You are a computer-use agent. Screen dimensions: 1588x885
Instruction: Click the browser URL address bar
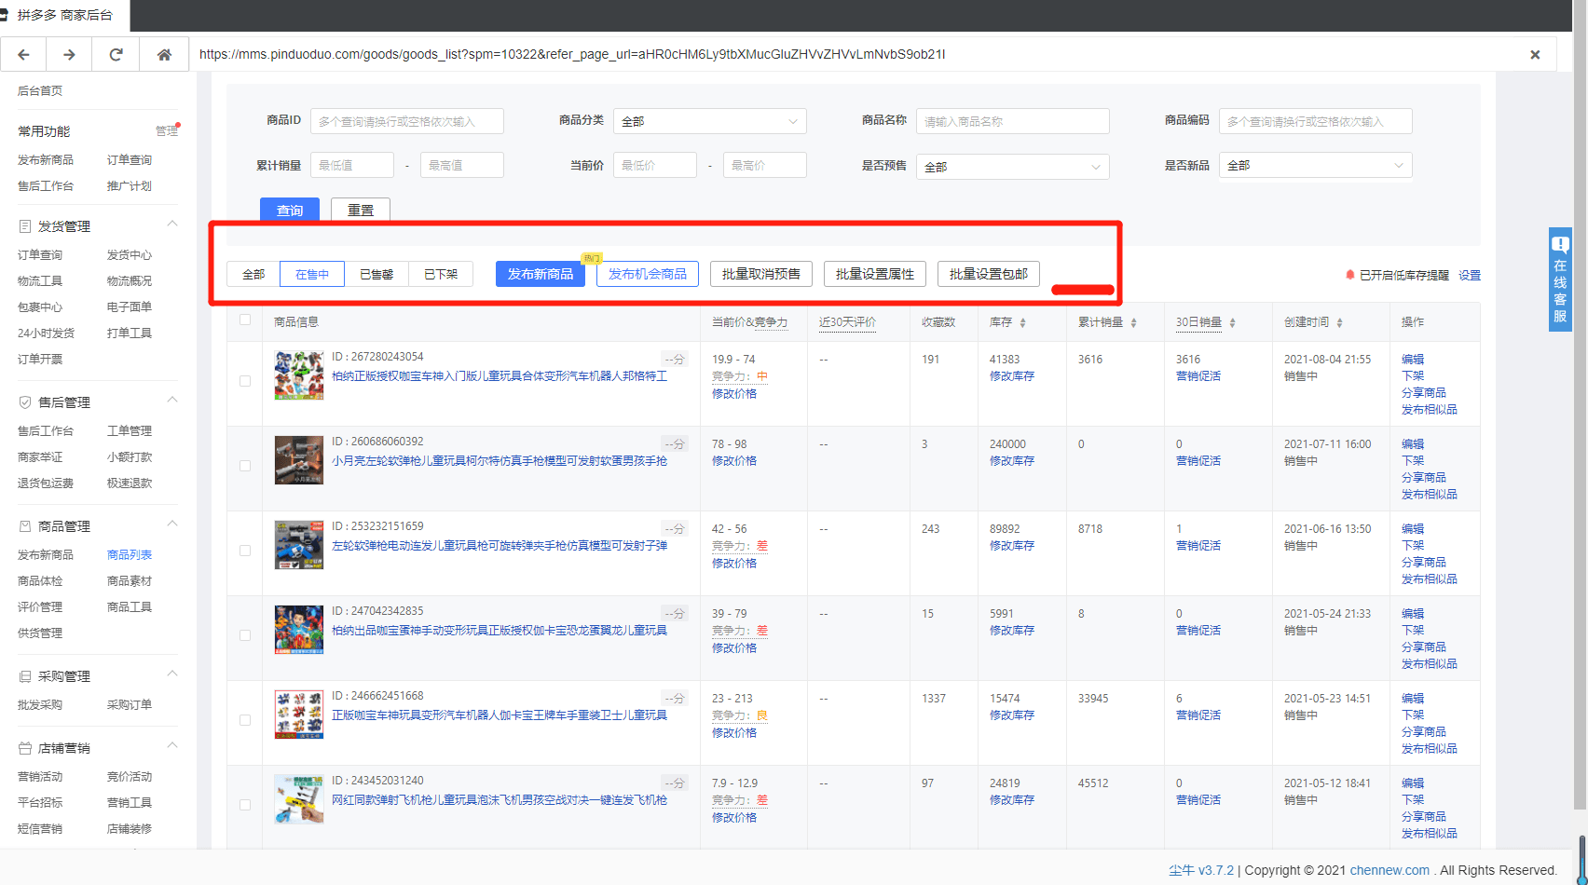[x=853, y=55]
